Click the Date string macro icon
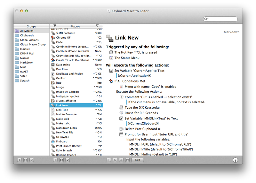The image size is (256, 183). click(x=53, y=65)
